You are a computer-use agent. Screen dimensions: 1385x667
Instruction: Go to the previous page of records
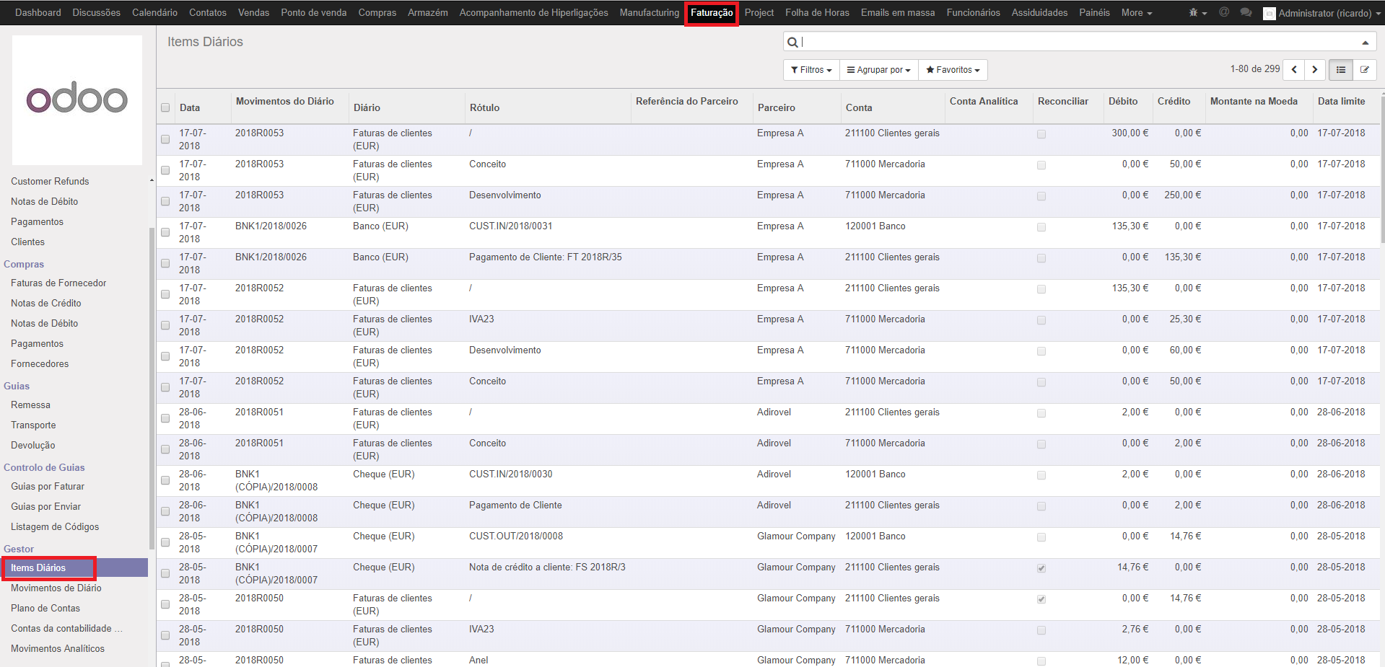pyautogui.click(x=1294, y=70)
